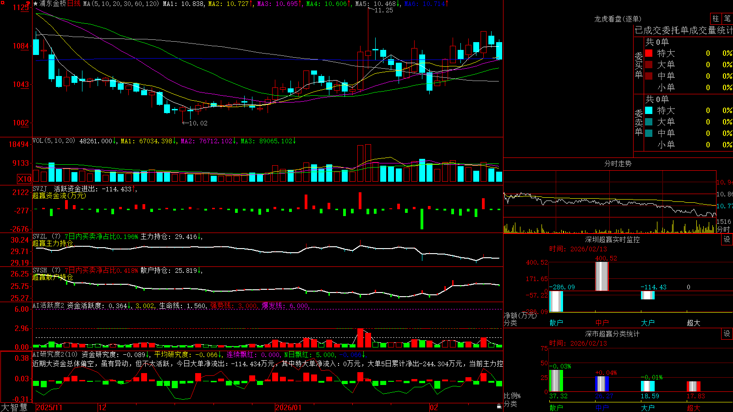Click the 超赢散户持仓 label
Viewport: 733px width, 412px height.
tap(53, 277)
